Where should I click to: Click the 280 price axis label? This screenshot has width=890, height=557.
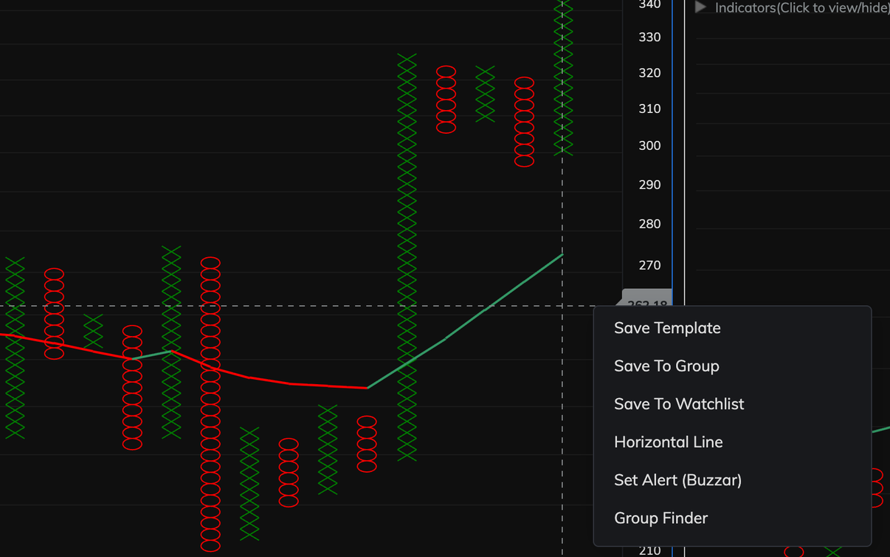point(649,224)
